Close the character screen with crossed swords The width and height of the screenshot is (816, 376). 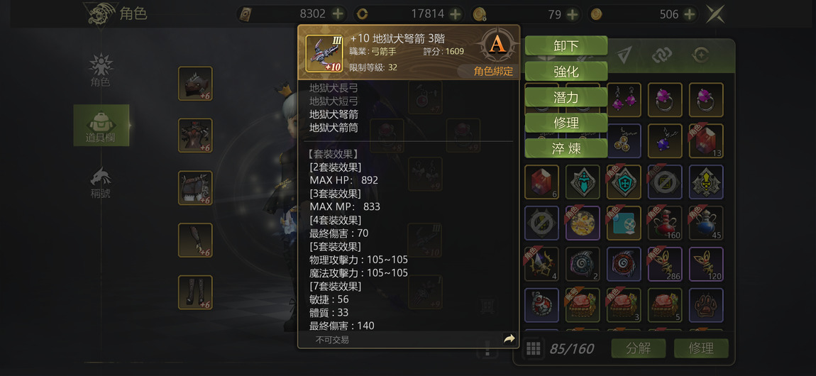[x=715, y=14]
